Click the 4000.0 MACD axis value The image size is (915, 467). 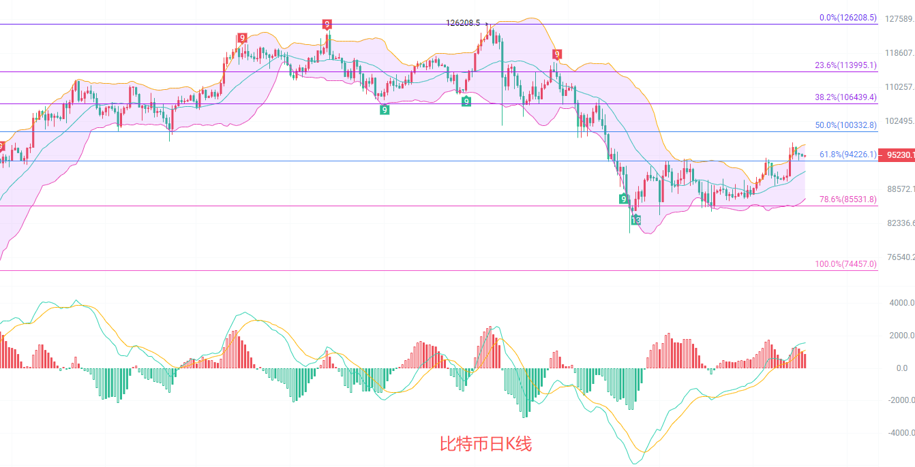901,303
